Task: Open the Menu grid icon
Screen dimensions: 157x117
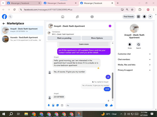Action: tap(138, 17)
